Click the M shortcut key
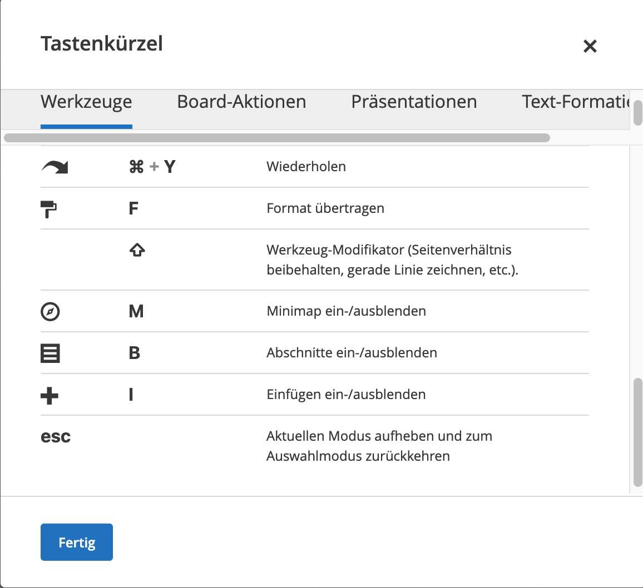The height and width of the screenshot is (588, 643). click(136, 311)
